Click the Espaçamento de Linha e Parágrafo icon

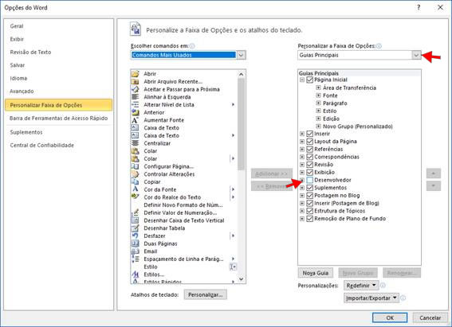pyautogui.click(x=135, y=259)
